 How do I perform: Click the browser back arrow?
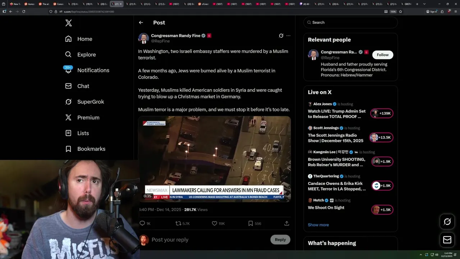click(11, 12)
